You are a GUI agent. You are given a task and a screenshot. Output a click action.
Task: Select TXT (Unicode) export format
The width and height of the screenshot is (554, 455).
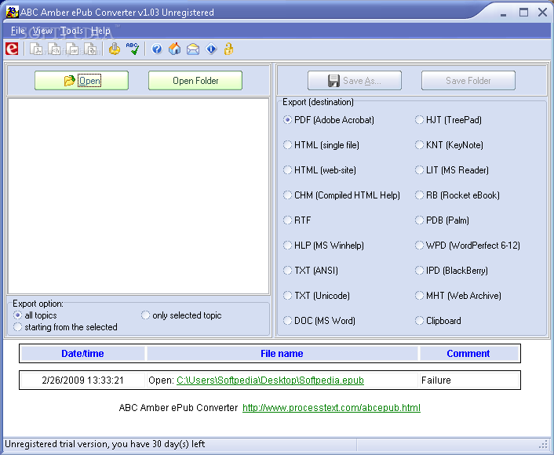[316, 295]
